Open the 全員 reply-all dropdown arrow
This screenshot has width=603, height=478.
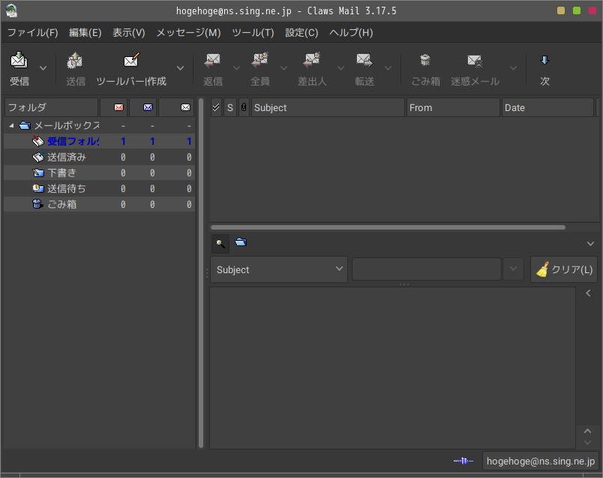coord(283,68)
